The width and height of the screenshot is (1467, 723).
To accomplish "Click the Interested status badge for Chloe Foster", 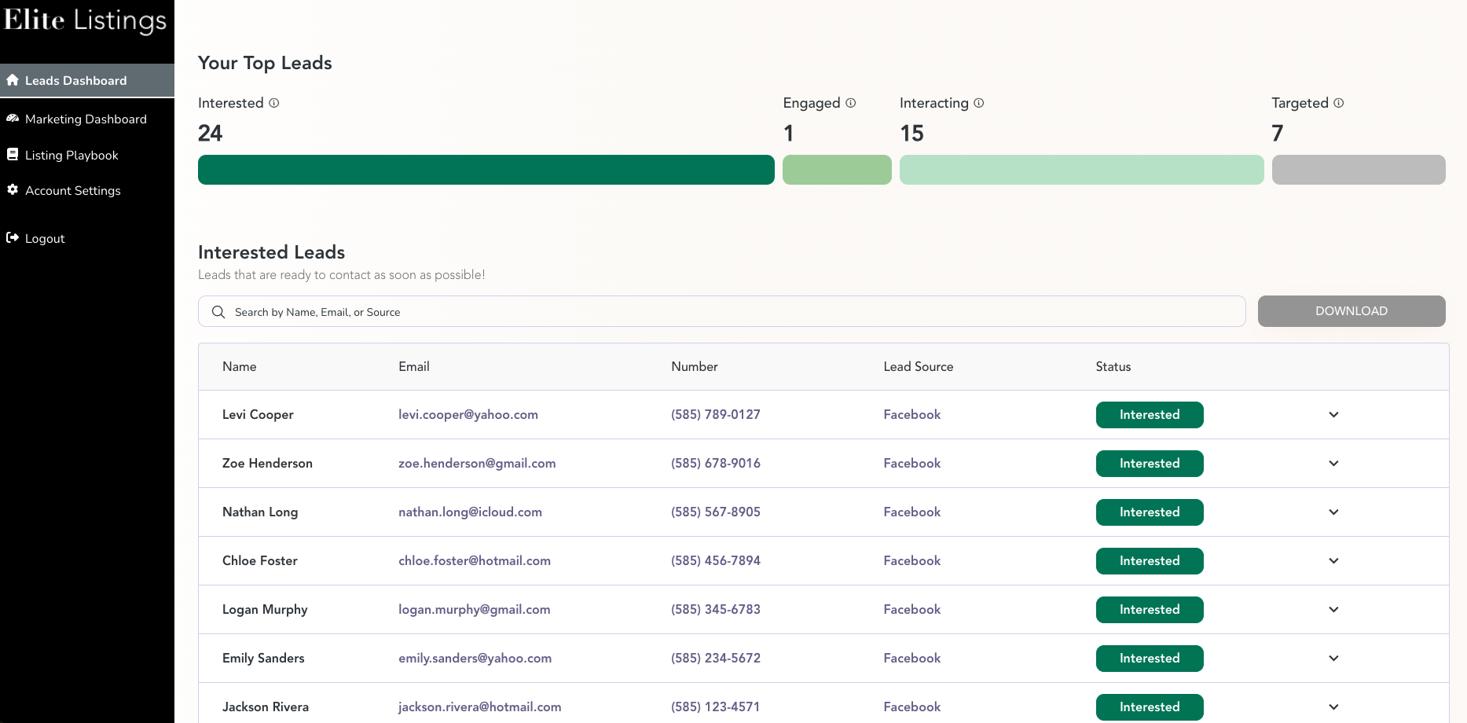I will pos(1149,561).
